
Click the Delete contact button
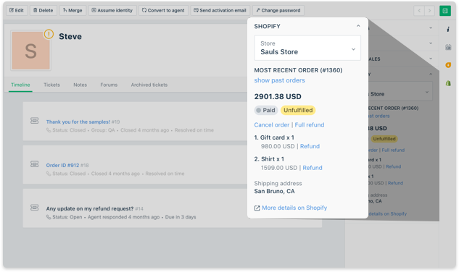[x=44, y=10]
